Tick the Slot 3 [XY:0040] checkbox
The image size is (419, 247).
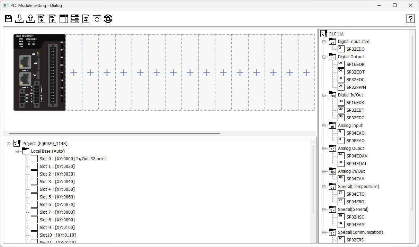34,181
